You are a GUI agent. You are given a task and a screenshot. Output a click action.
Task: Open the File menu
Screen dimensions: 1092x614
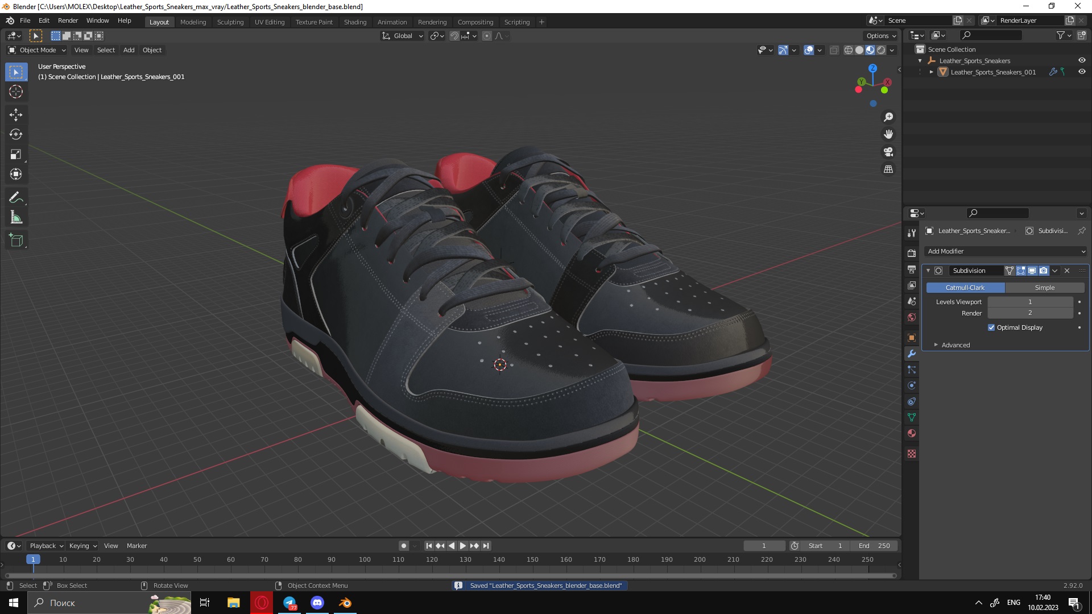click(x=25, y=20)
